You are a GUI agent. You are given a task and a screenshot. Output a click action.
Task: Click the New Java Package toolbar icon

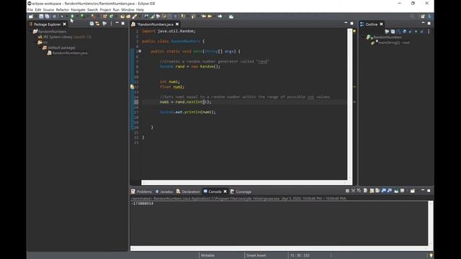click(x=104, y=17)
